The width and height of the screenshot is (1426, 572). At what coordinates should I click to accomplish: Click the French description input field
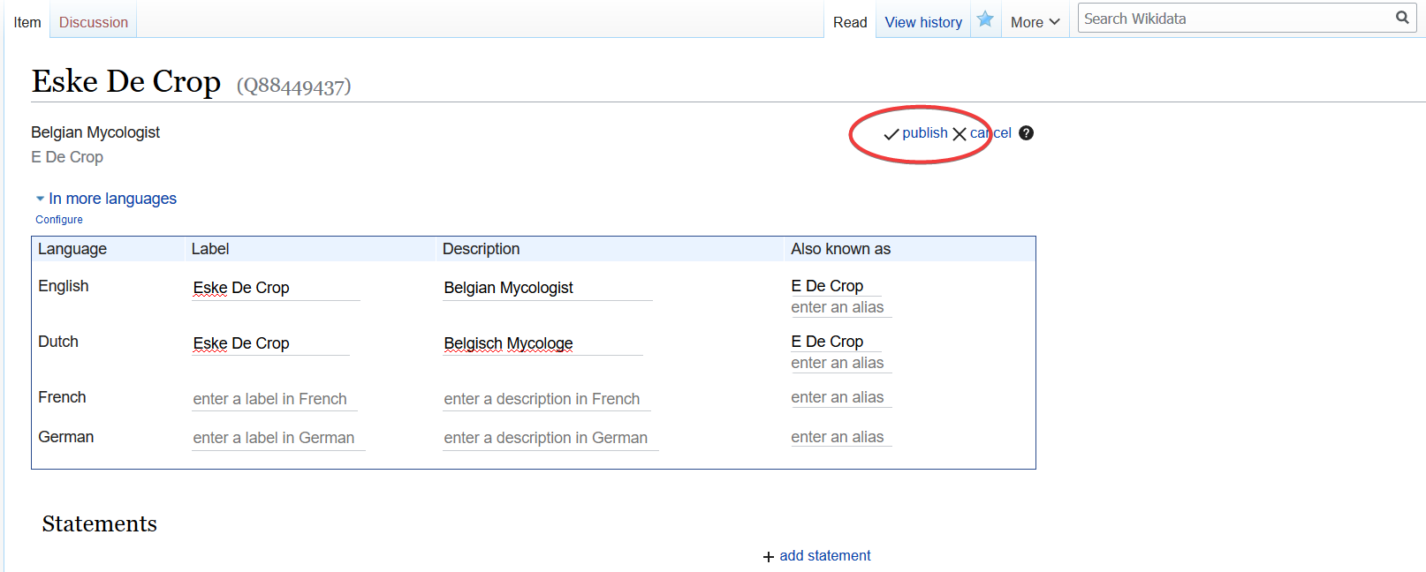[547, 399]
